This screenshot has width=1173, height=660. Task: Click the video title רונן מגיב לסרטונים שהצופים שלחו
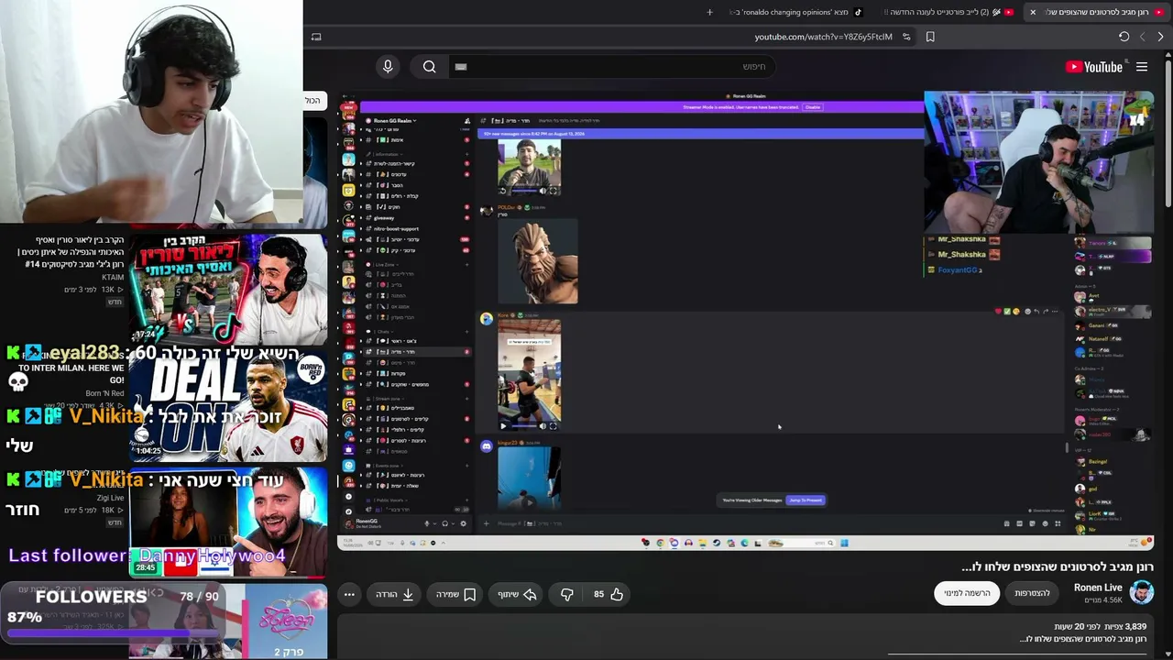pyautogui.click(x=1058, y=566)
